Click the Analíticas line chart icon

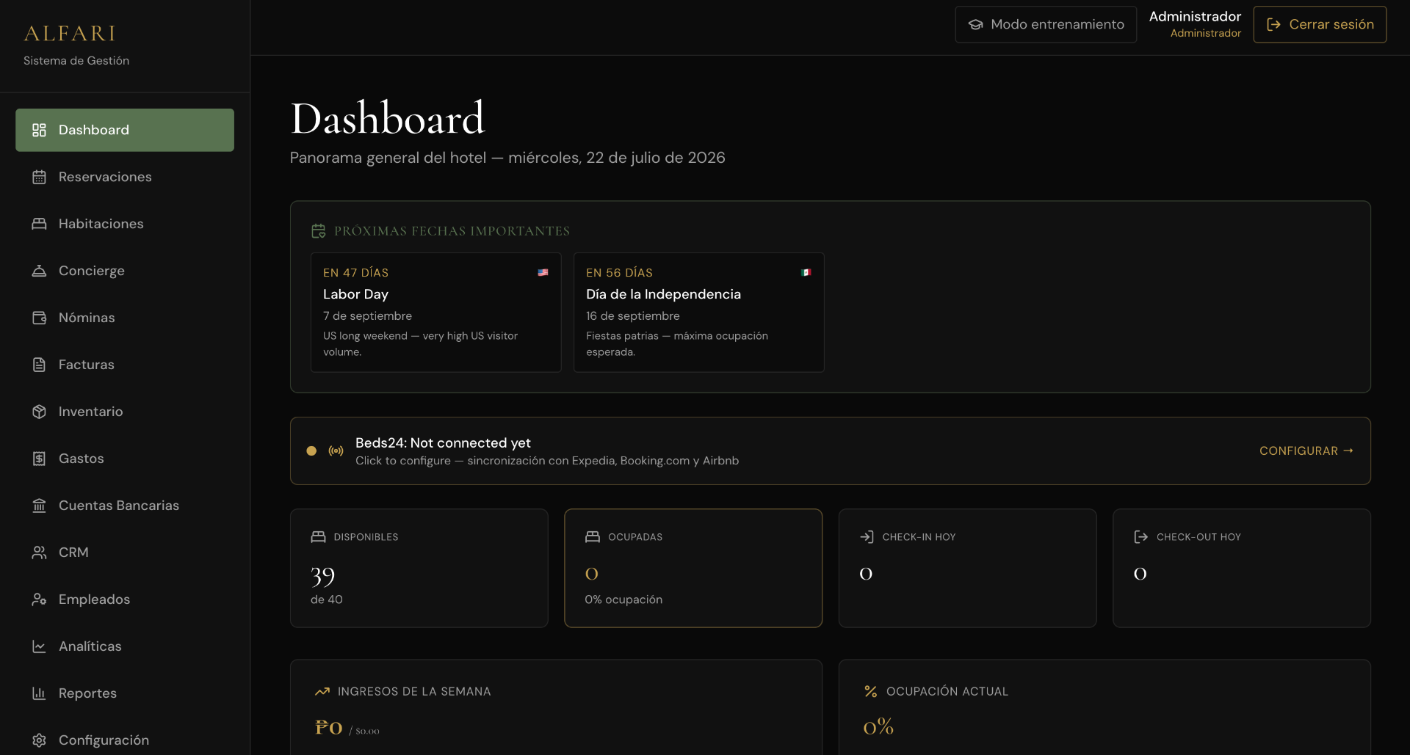[x=39, y=646]
